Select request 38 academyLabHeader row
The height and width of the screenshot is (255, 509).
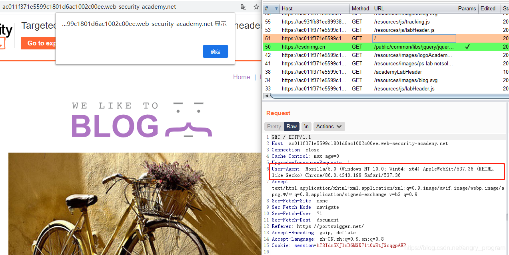(x=386, y=72)
